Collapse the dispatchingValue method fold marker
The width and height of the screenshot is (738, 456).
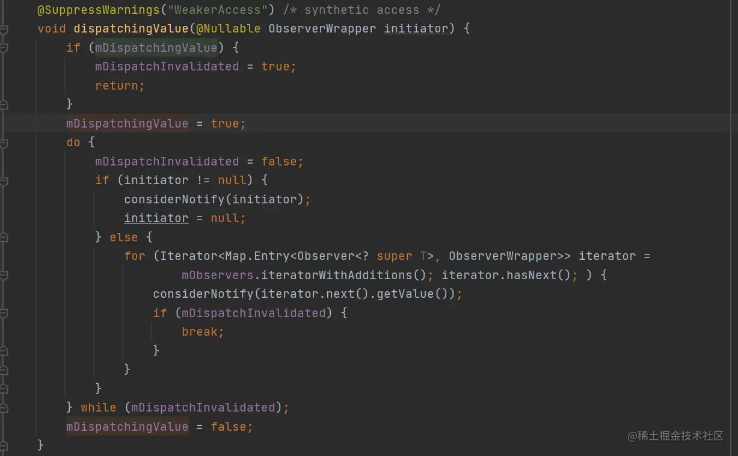[x=4, y=29]
